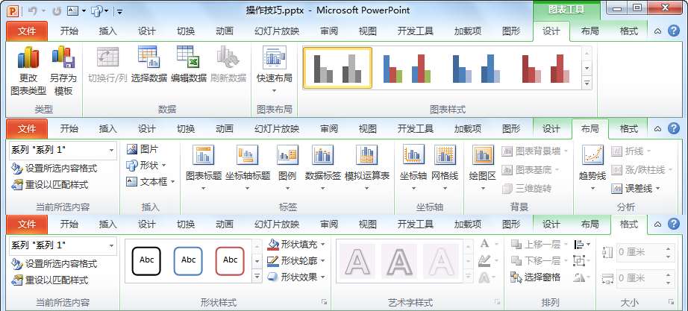Screen dimensions: 688x311
Task: Open the 形状 insert dropdown
Action: click(146, 166)
